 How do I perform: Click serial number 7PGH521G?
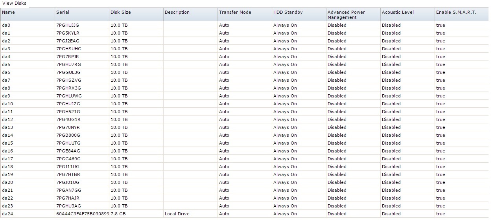pyautogui.click(x=68, y=112)
